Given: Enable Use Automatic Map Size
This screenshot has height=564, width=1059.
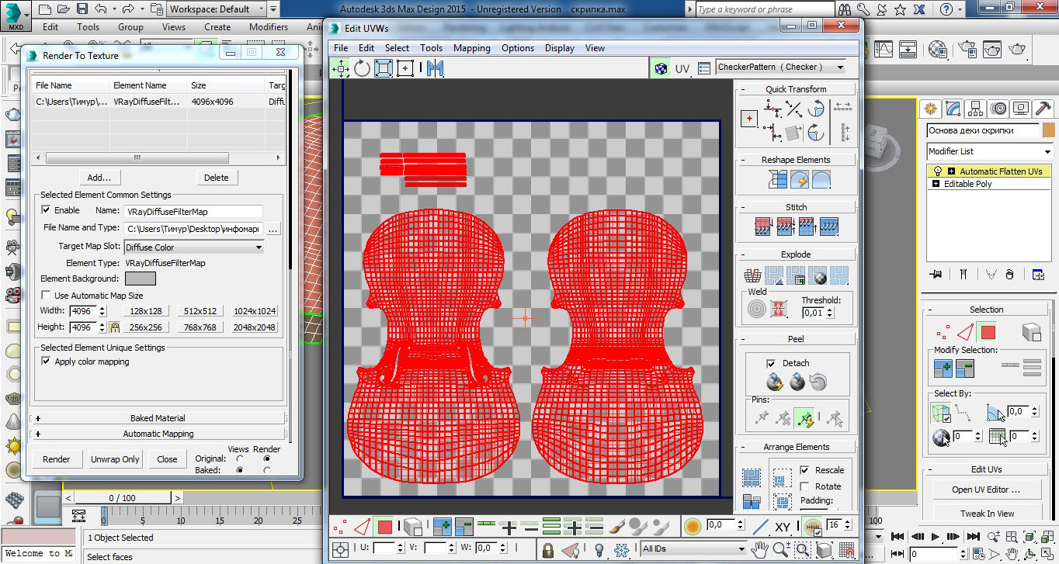Looking at the screenshot, I should pos(46,296).
